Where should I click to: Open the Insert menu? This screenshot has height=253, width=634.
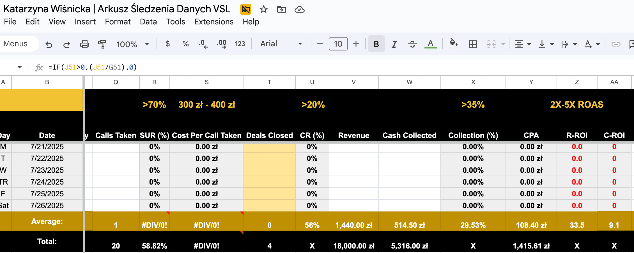[85, 22]
